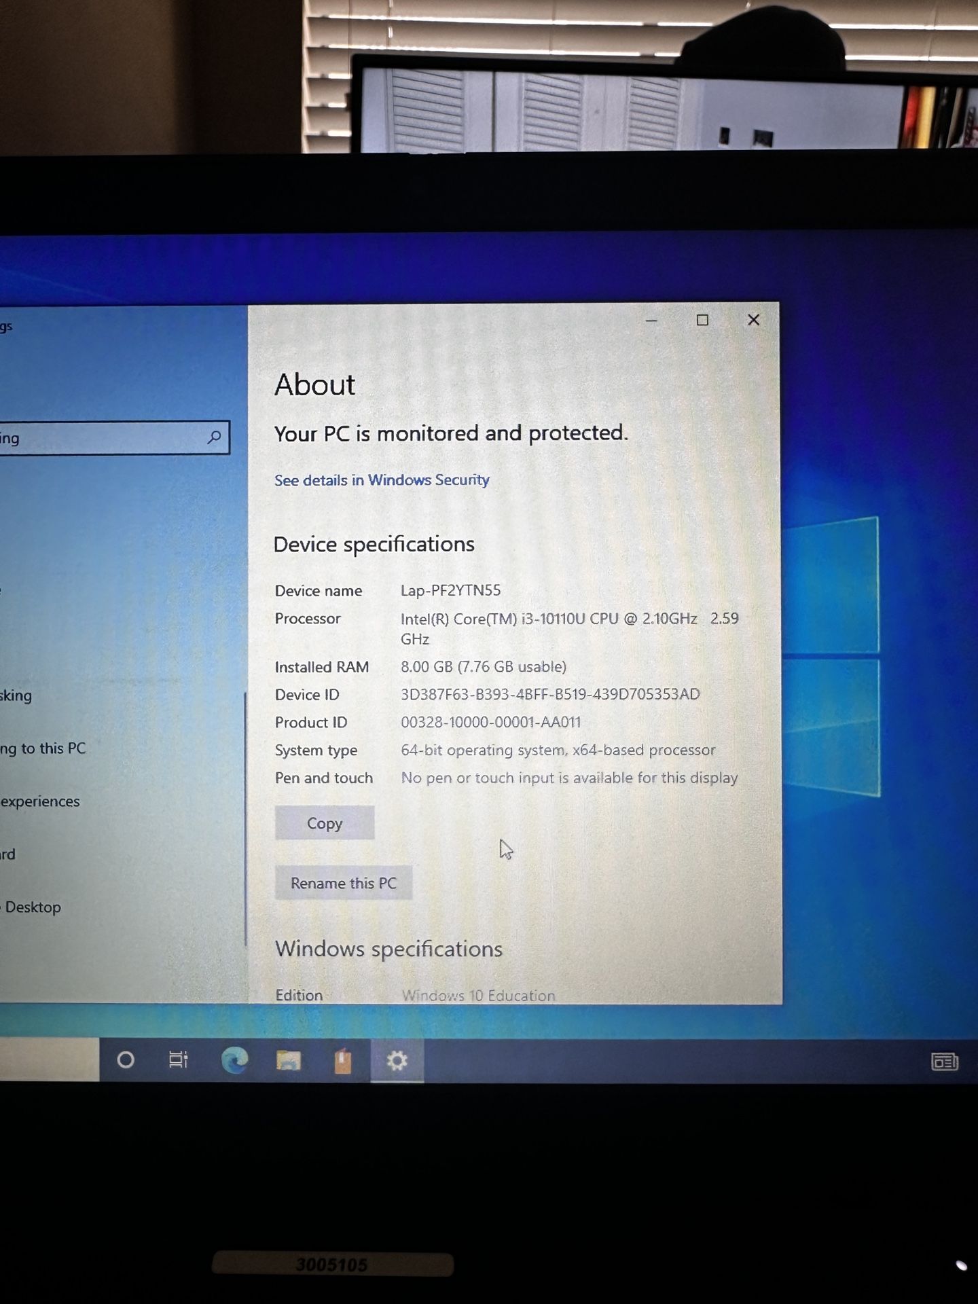
Task: Open Task View on taskbar
Action: pos(179,1059)
